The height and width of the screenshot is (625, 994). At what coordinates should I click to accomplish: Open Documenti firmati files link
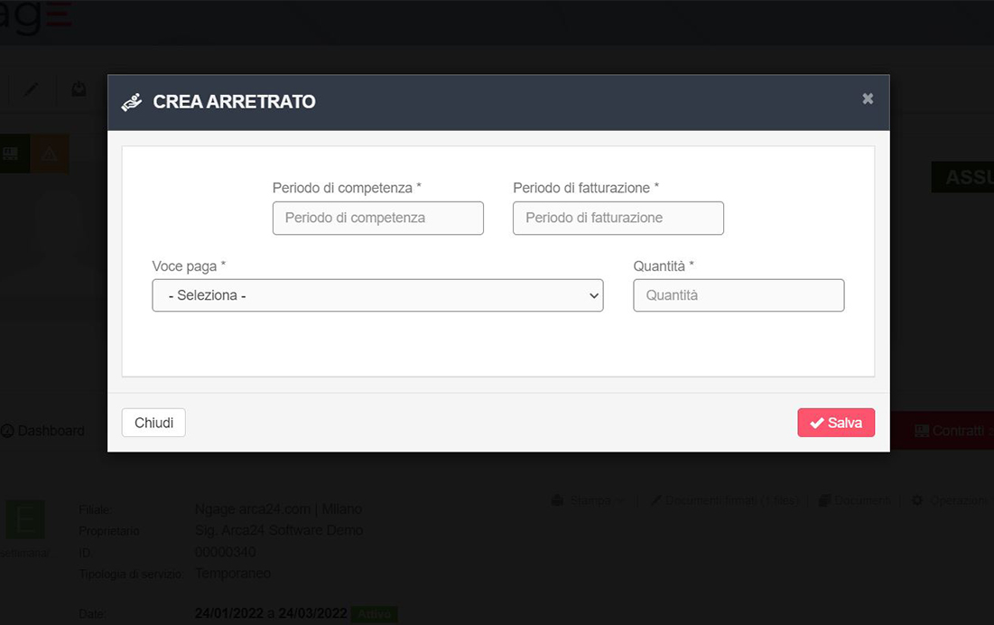[724, 500]
